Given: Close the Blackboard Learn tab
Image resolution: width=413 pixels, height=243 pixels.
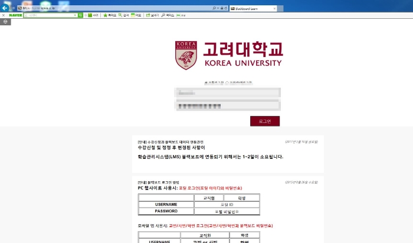Looking at the screenshot, I should click(x=274, y=9).
